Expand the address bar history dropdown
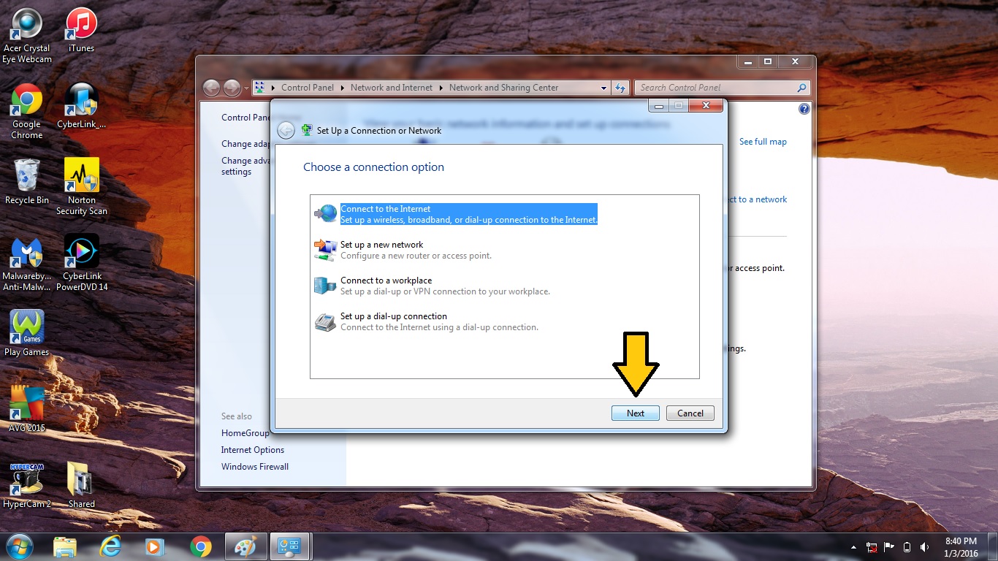This screenshot has height=561, width=998. pos(603,88)
